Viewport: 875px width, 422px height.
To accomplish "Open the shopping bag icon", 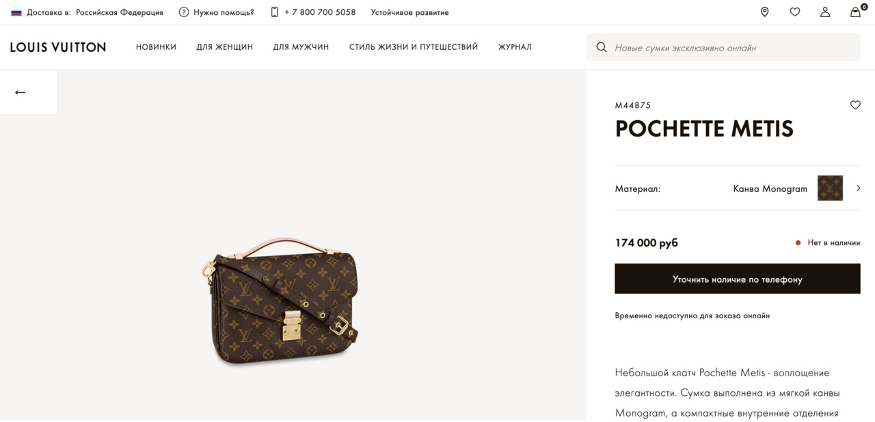I will tap(855, 12).
